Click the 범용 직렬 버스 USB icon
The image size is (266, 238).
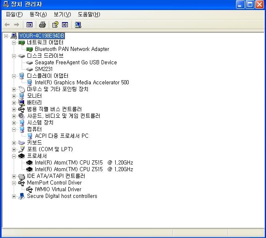[x=22, y=109]
